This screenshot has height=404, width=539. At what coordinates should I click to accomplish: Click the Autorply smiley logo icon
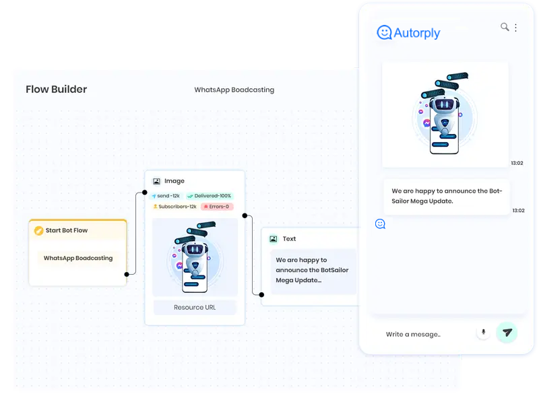click(384, 32)
